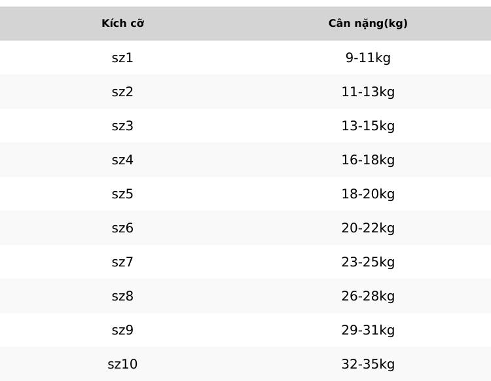Select the sz7 size cell
491x381 pixels.
pos(122,262)
